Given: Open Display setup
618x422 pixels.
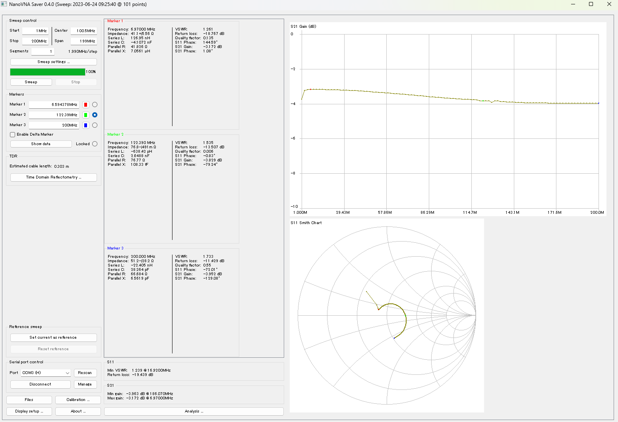Looking at the screenshot, I should 29,411.
